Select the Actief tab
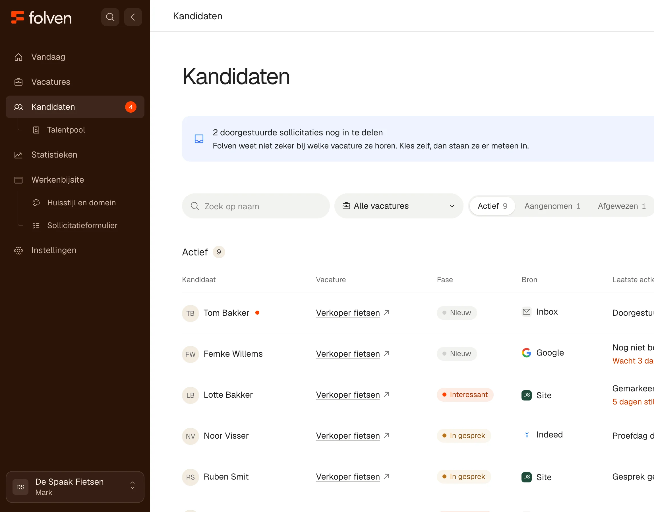 click(492, 206)
